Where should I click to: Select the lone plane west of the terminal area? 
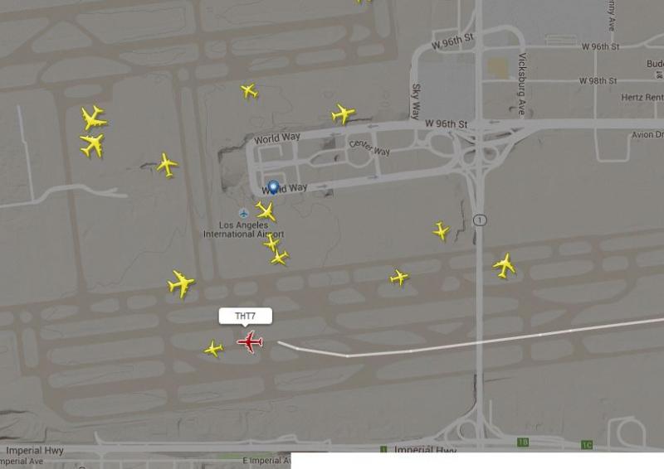(x=168, y=165)
